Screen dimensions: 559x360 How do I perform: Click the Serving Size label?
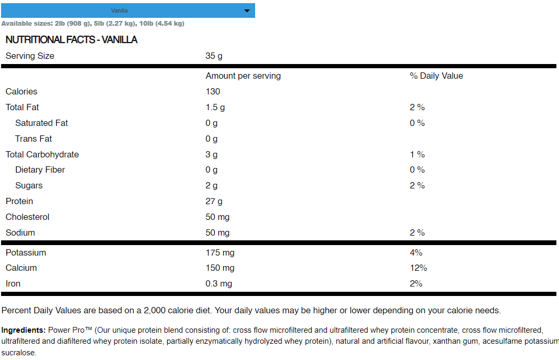(x=30, y=56)
